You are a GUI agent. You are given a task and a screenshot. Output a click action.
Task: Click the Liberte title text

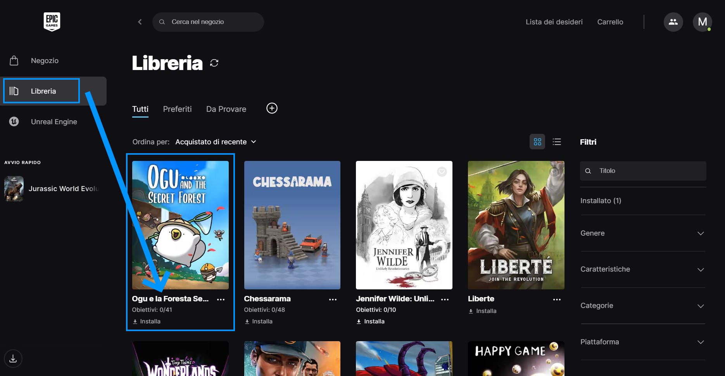point(481,299)
